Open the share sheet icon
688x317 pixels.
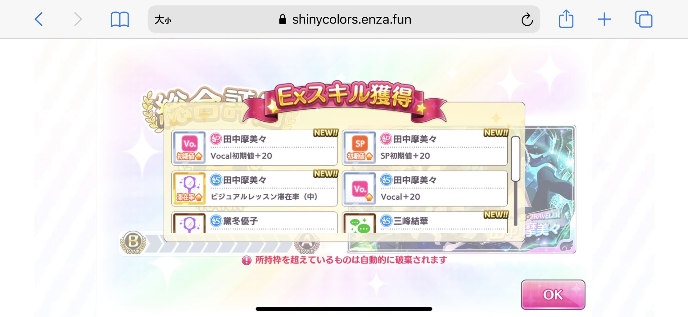(566, 19)
